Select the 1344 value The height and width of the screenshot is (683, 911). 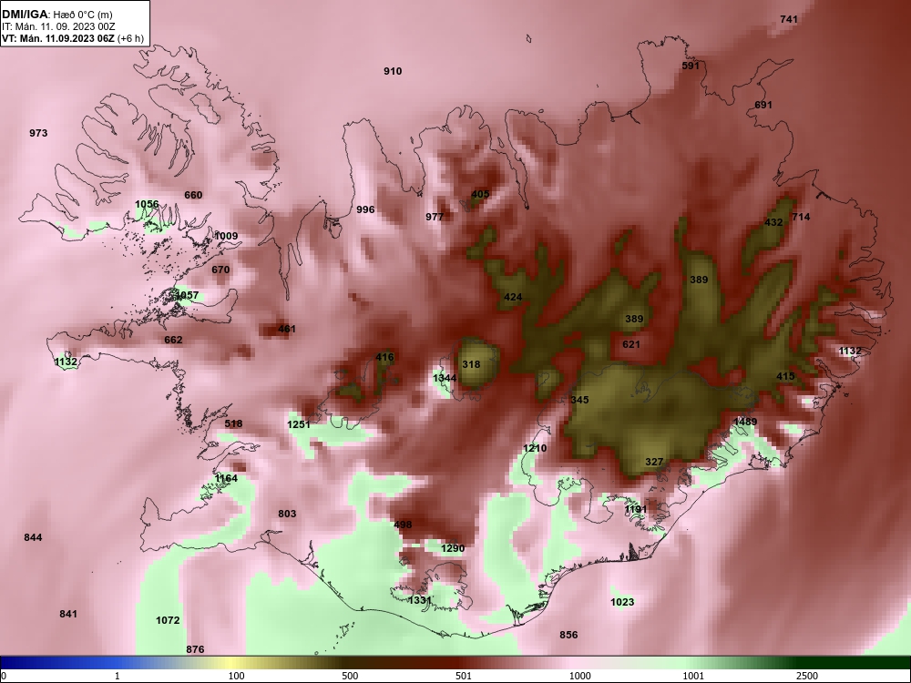click(445, 379)
